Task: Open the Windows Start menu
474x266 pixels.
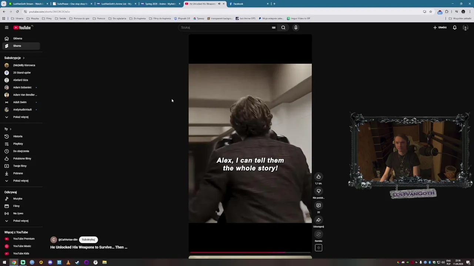Action: [4, 262]
